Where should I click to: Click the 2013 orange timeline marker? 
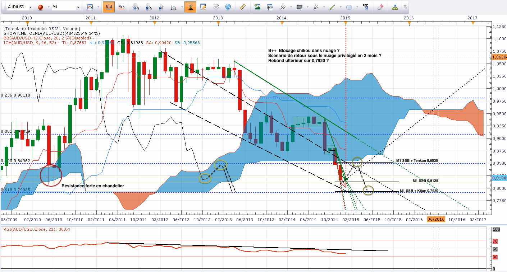(x=218, y=23)
